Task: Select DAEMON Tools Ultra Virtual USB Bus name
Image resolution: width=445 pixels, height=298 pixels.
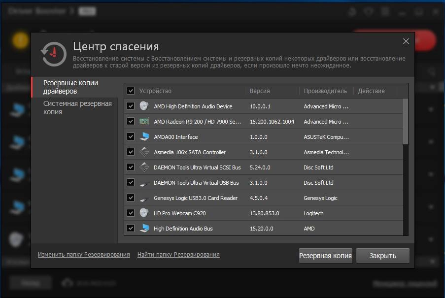Action: point(196,183)
